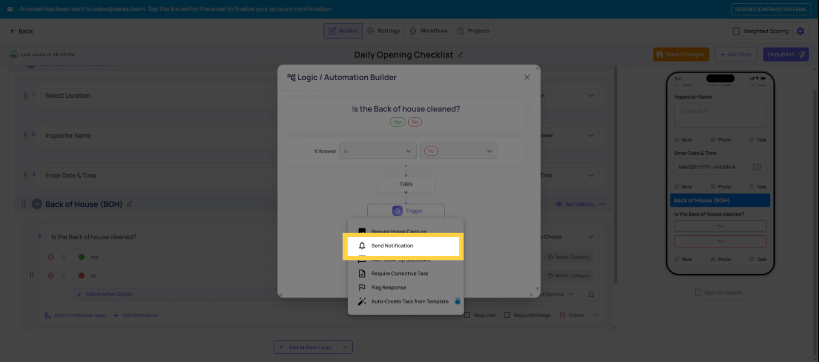Click the Save Changes button
The image size is (819, 362).
pyautogui.click(x=681, y=54)
